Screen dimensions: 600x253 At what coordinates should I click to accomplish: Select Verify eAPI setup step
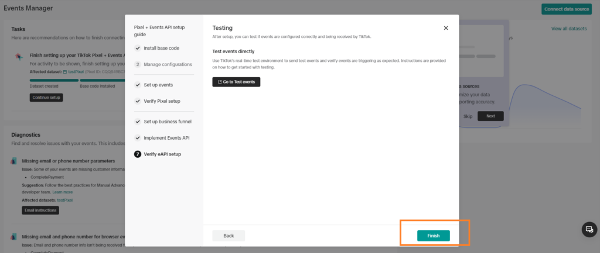point(162,154)
